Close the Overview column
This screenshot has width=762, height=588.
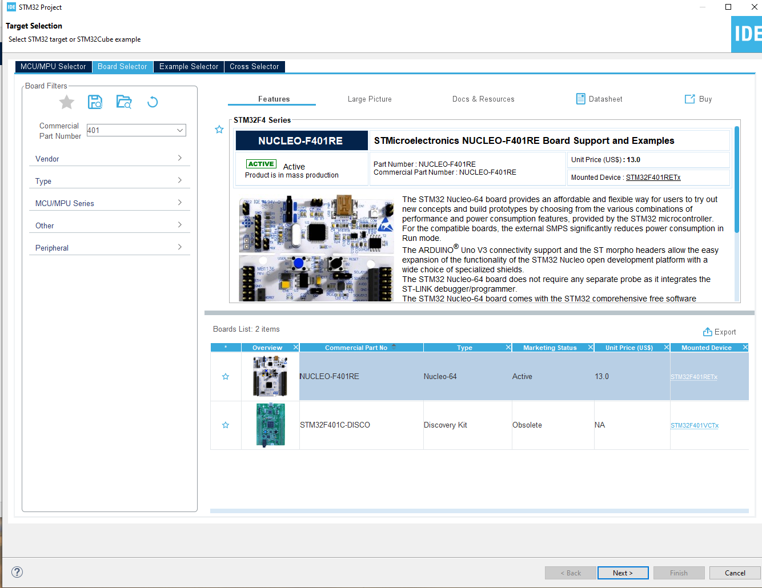click(x=296, y=347)
